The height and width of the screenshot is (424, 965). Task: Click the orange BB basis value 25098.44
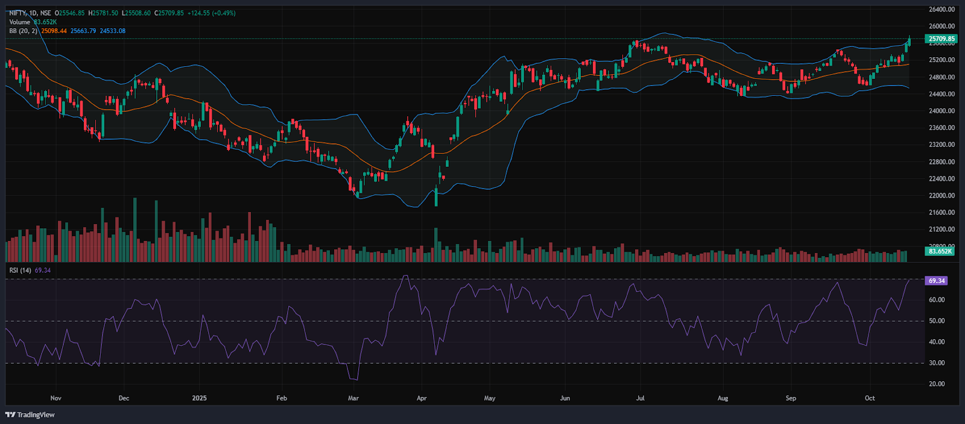click(54, 31)
